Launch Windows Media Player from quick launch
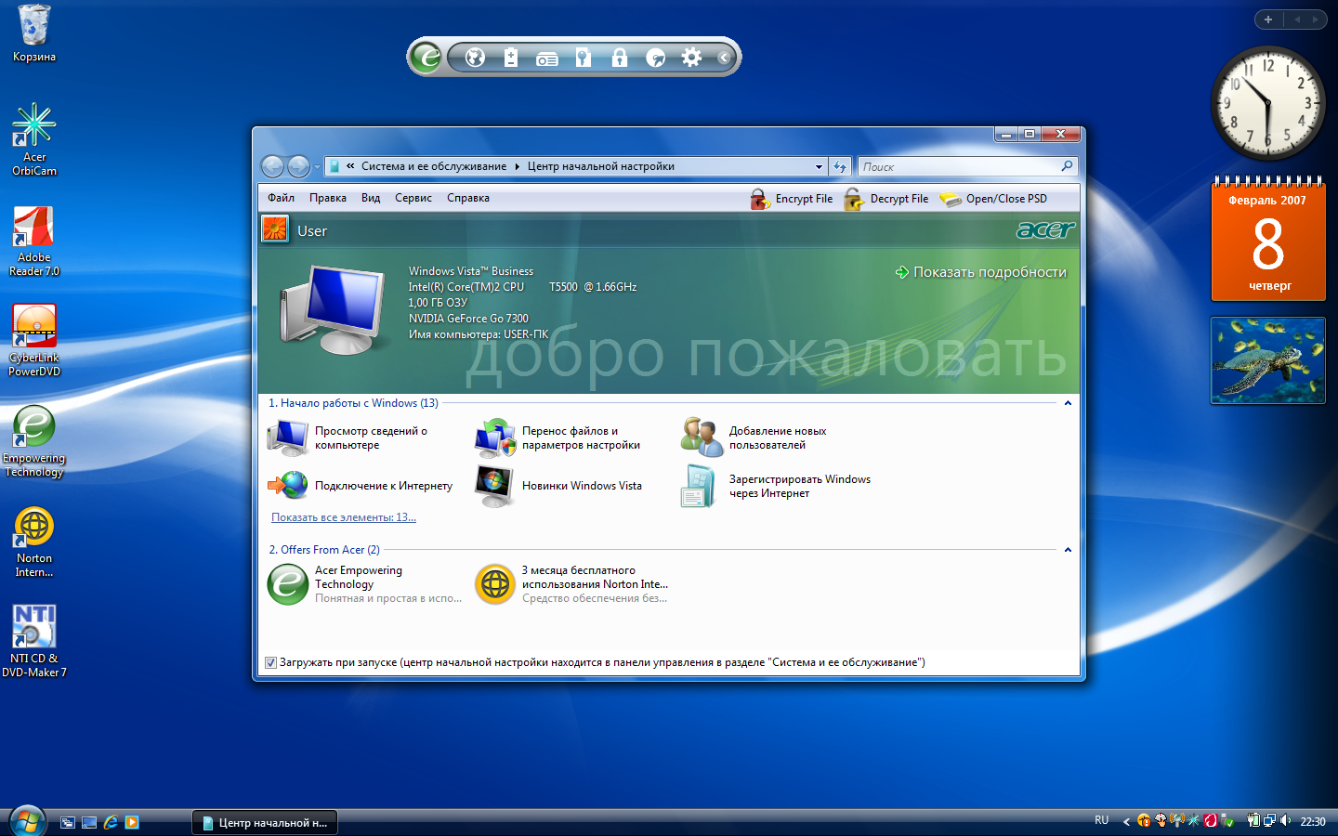This screenshot has width=1338, height=836. (132, 822)
